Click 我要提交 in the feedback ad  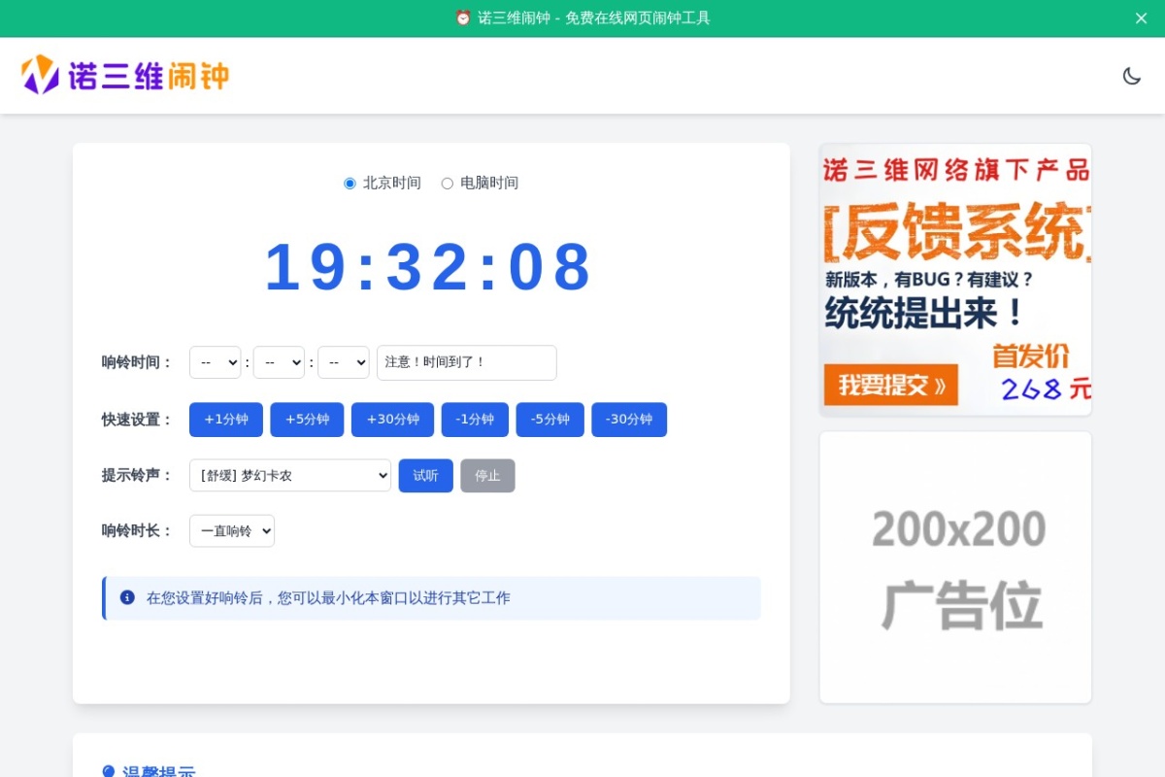point(890,385)
